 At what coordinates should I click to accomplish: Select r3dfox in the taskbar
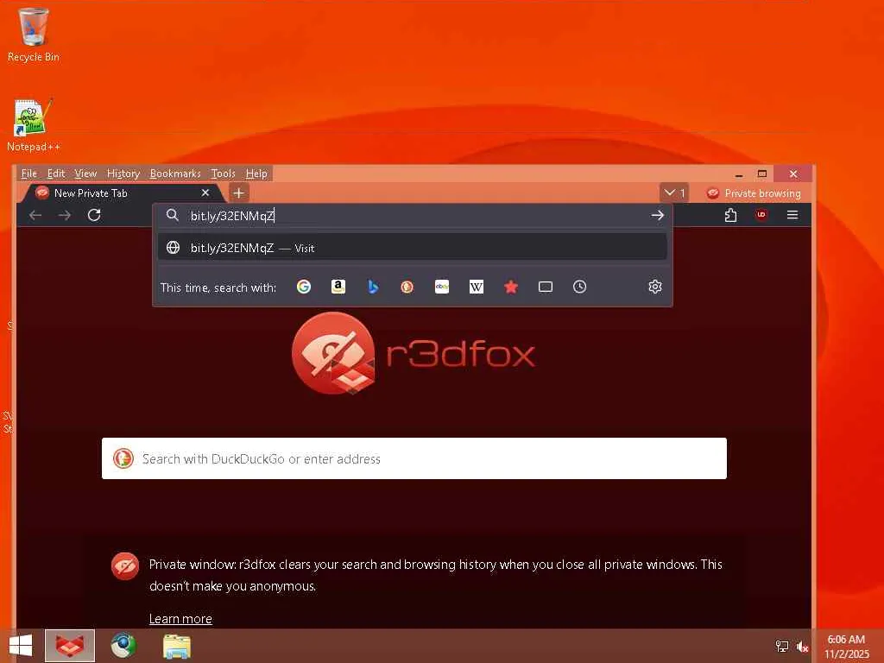tap(70, 646)
